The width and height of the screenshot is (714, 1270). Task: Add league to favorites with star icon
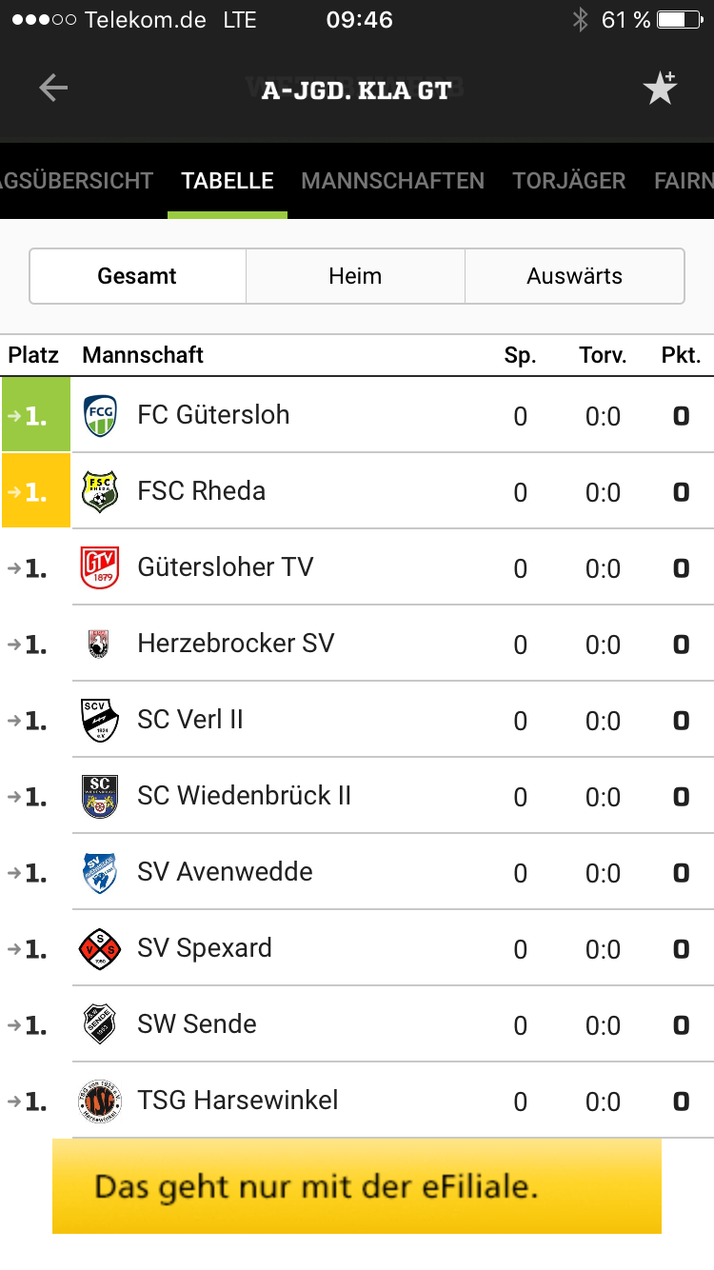(x=660, y=89)
